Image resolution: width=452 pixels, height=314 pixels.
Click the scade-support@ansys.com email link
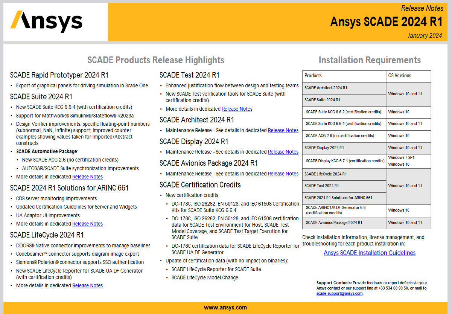pos(339,293)
